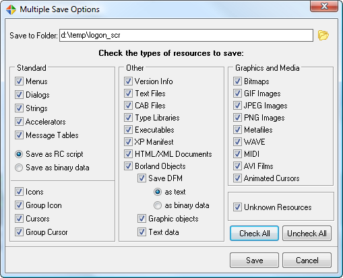Uncheck the XP Manifest option
Viewport: 343px width, 278px height.
pos(128,142)
